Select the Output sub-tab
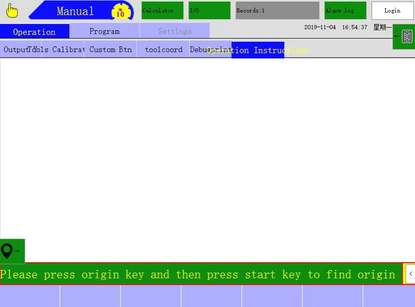The height and width of the screenshot is (307, 415). [x=15, y=50]
